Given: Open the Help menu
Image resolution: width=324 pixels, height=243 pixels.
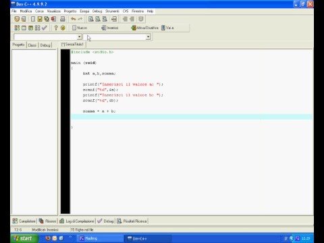Looking at the screenshot, I should (150, 11).
